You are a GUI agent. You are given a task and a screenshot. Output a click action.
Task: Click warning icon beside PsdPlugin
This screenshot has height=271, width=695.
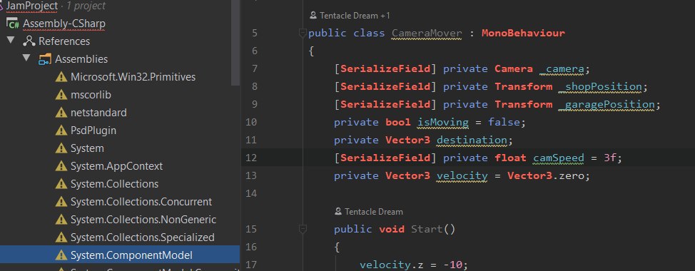(61, 131)
